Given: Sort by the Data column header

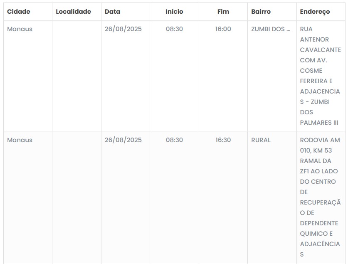Looking at the screenshot, I should (x=112, y=12).
